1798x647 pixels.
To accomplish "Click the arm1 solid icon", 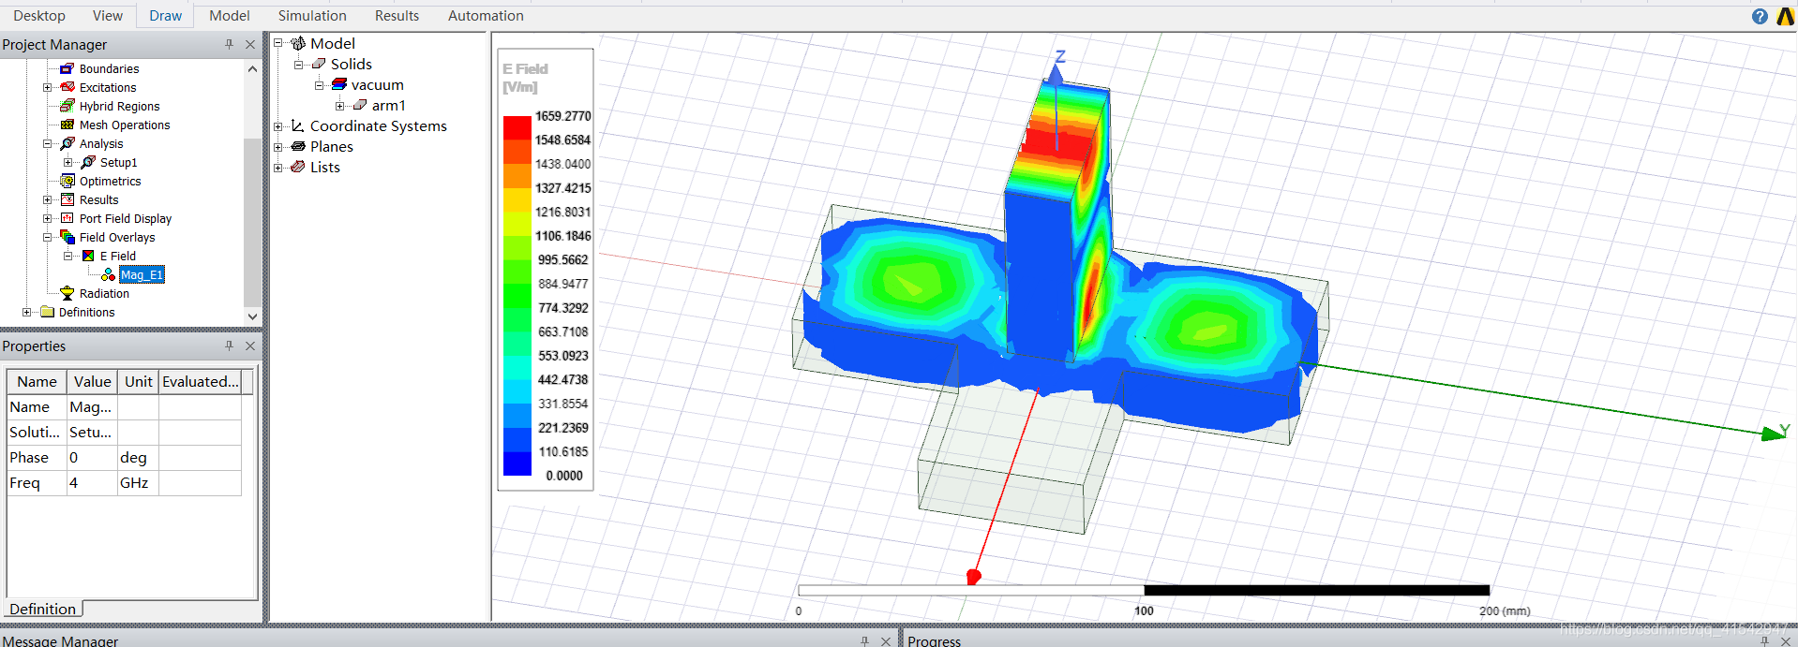I will click(x=360, y=105).
